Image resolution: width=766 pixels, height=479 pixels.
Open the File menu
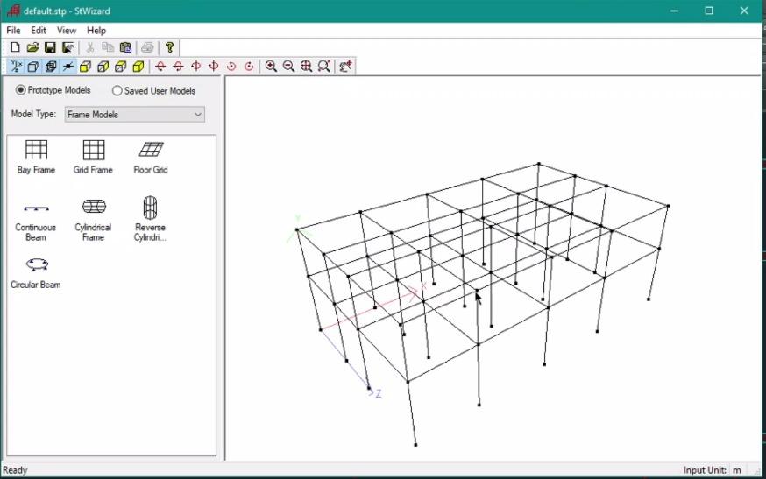13,31
